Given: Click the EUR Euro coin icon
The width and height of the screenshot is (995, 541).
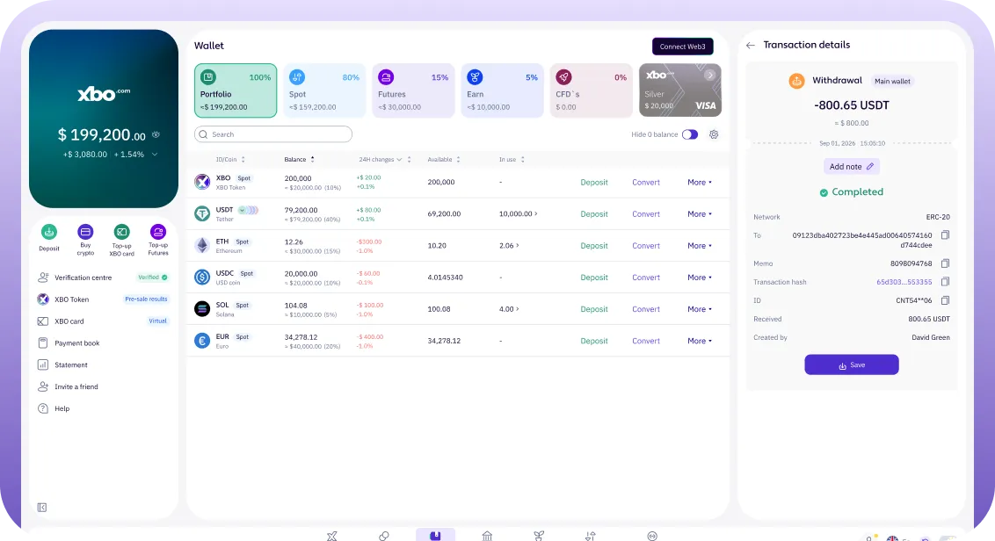Looking at the screenshot, I should point(202,341).
